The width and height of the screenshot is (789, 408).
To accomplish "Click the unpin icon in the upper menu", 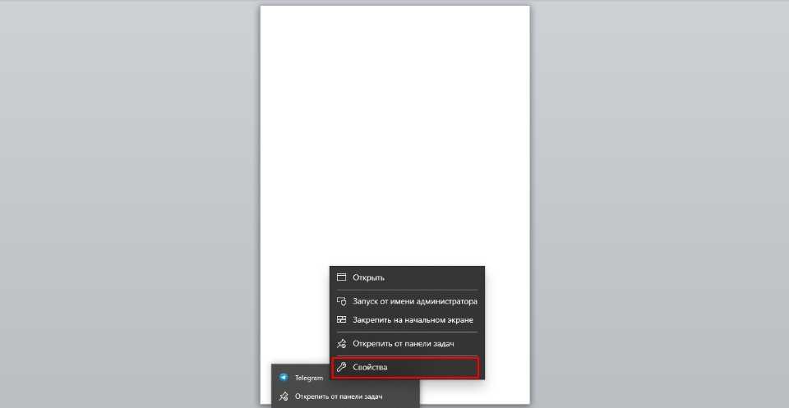I will pyautogui.click(x=341, y=344).
